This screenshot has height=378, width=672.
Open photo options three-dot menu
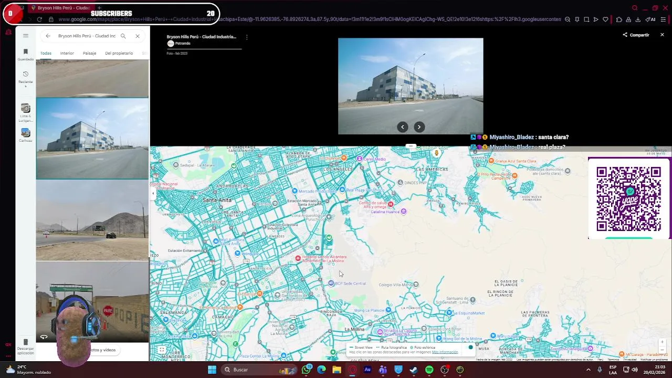246,37
